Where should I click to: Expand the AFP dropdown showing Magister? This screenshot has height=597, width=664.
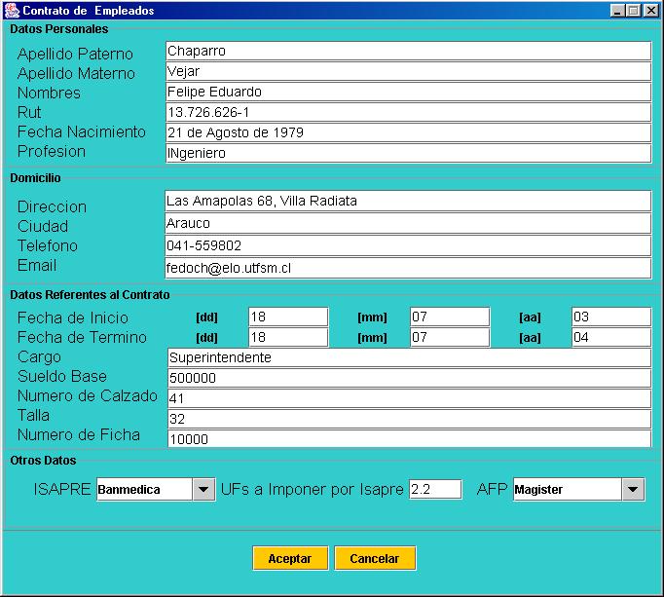pyautogui.click(x=578, y=490)
